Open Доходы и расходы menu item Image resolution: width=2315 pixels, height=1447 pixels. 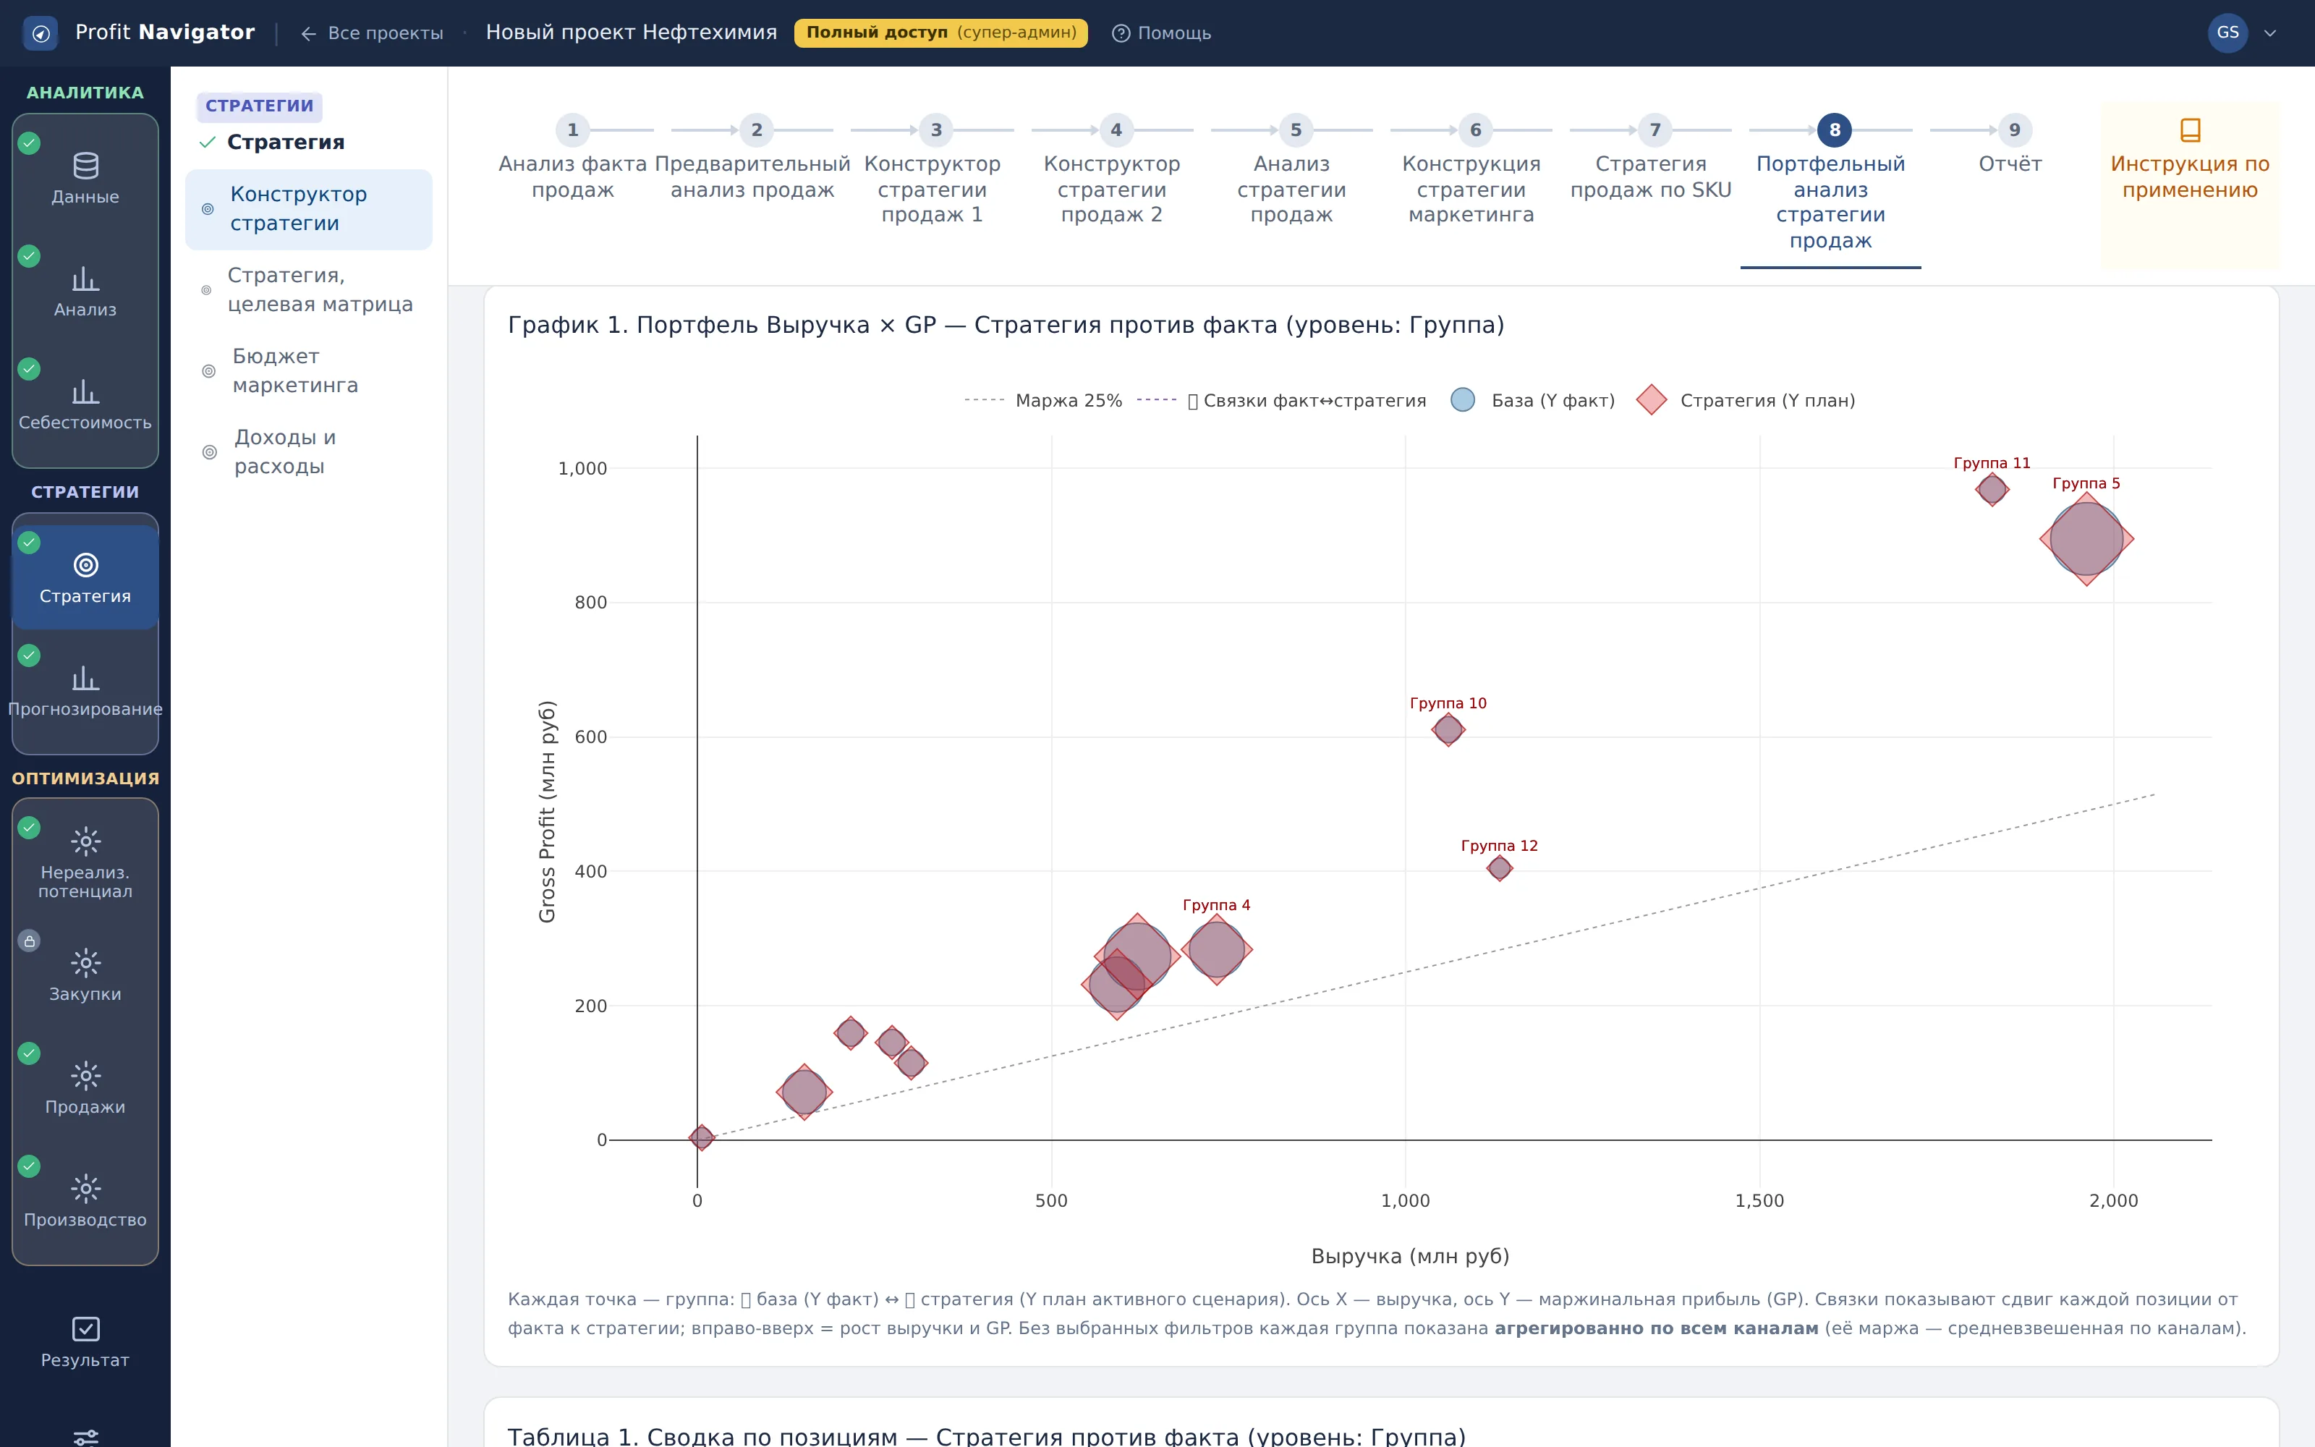coord(308,451)
